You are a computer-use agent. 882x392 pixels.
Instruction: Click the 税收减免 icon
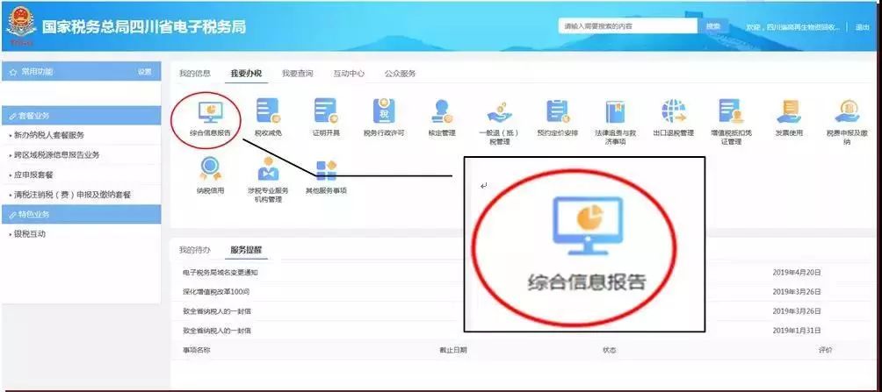267,112
